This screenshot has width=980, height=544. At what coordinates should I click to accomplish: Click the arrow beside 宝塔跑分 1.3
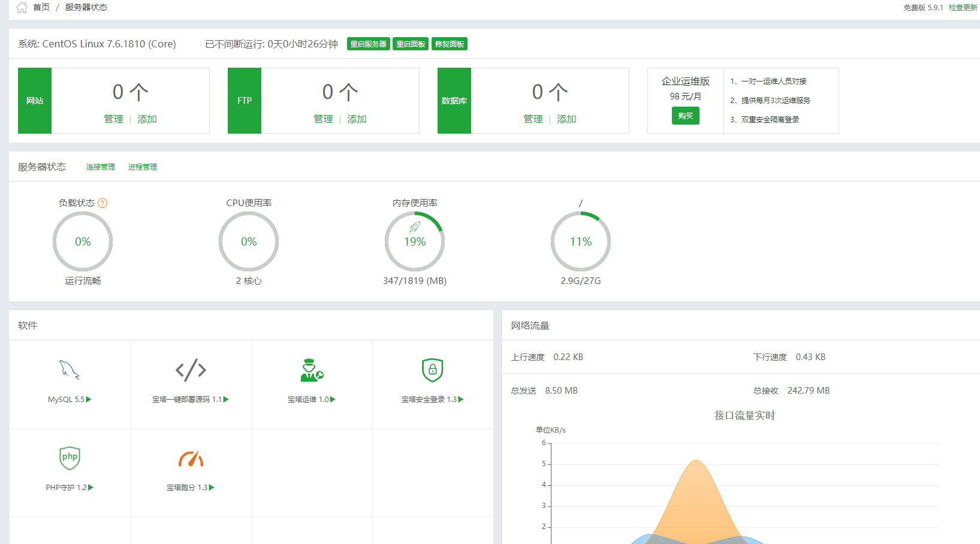212,487
